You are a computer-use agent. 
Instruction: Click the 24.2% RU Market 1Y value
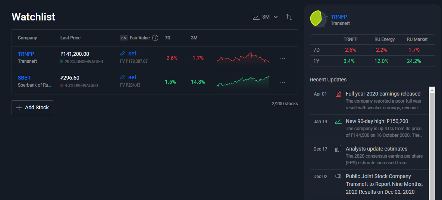414,61
